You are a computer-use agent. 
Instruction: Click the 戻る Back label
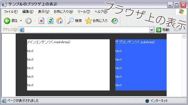coord(15,21)
